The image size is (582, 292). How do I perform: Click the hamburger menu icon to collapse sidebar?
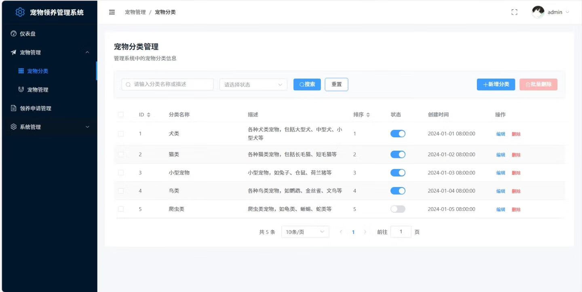(112, 12)
